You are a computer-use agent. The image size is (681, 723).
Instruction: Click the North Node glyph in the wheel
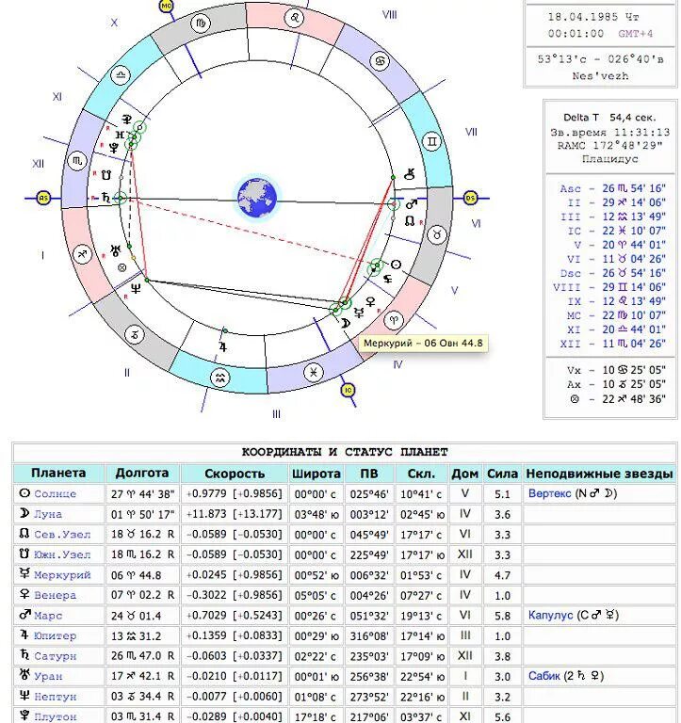(x=409, y=221)
